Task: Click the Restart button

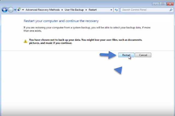Action: coord(126,55)
